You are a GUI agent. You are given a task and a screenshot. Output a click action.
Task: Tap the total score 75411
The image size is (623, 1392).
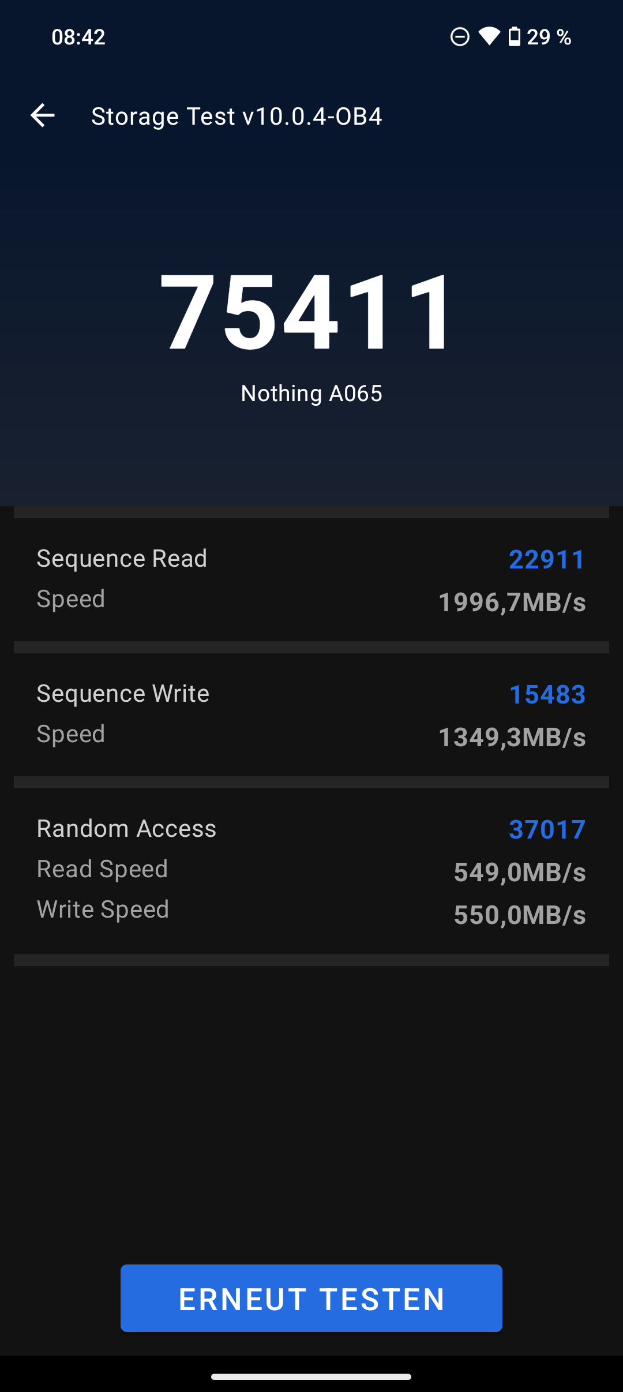tap(308, 311)
